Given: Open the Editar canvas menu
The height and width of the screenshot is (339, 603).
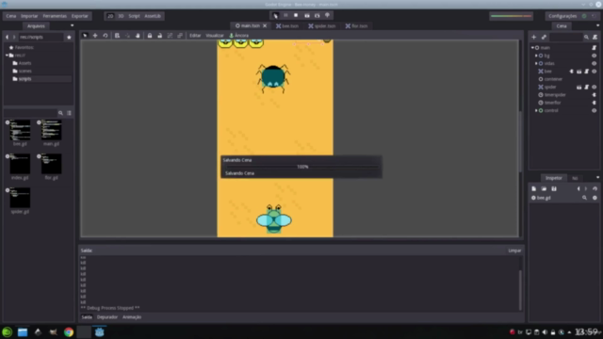Looking at the screenshot, I should [195, 36].
